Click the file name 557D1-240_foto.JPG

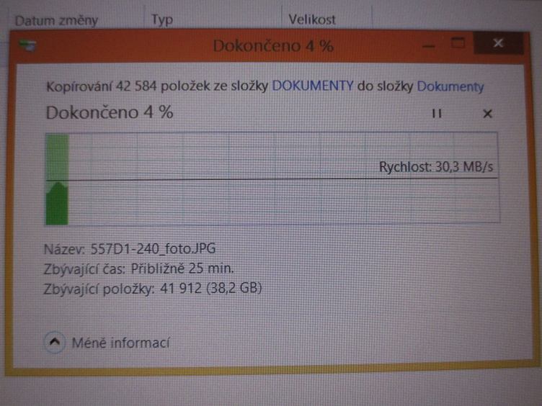(x=153, y=248)
